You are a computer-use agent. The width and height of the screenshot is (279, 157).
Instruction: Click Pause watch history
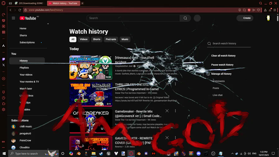[222, 65]
